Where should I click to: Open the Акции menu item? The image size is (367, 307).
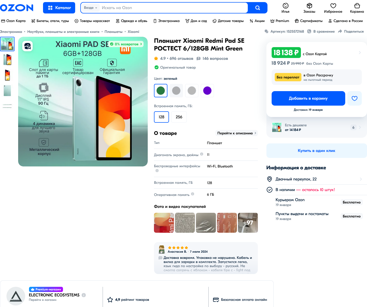click(x=257, y=21)
